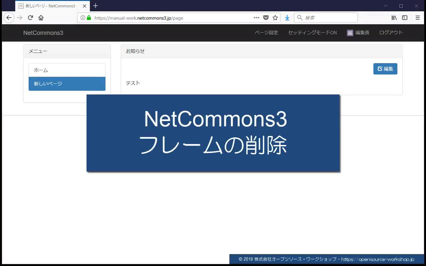Screen dimensions: 426x266
Task: Maximize the browser window
Action: click(401, 6)
